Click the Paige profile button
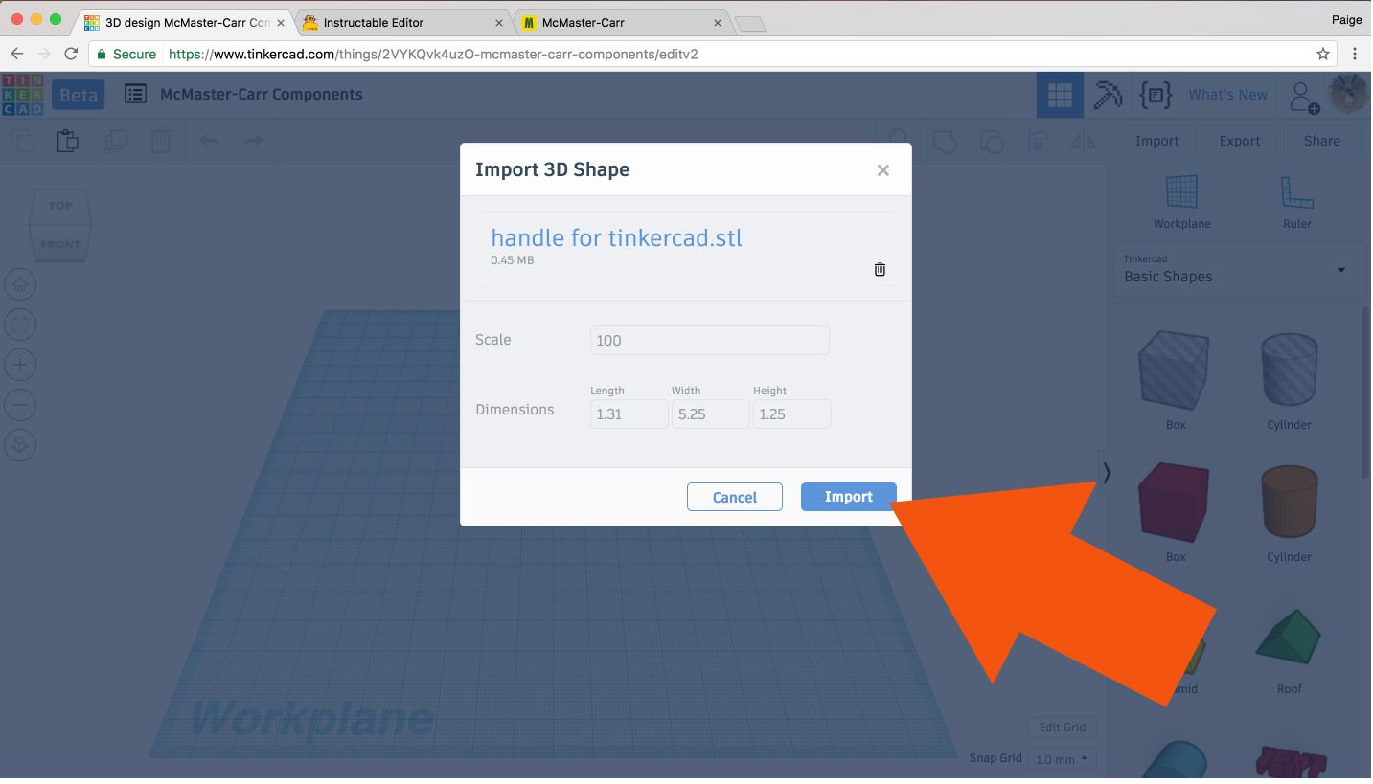This screenshot has height=784, width=1373. coord(1346,19)
